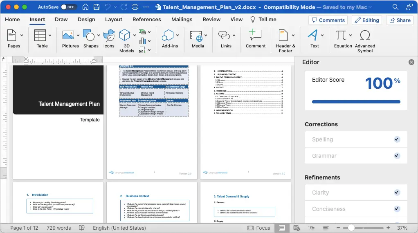Click the word count in status bar

[59, 228]
